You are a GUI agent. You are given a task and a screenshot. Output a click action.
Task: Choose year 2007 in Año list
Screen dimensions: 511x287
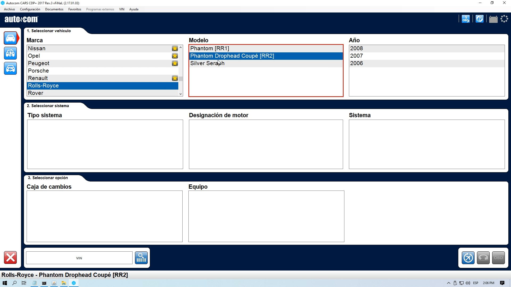coord(356,56)
